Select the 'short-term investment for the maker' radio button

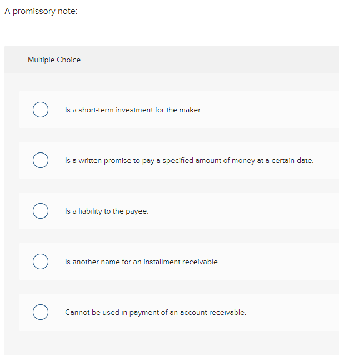point(39,110)
